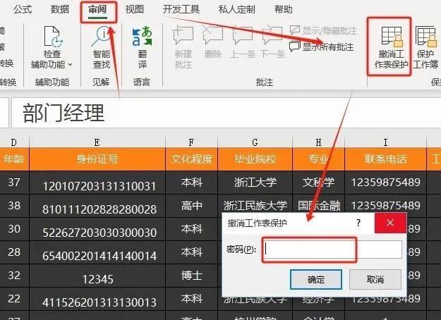
Task: Click 取消 in unprotect dialog
Action: (x=375, y=280)
